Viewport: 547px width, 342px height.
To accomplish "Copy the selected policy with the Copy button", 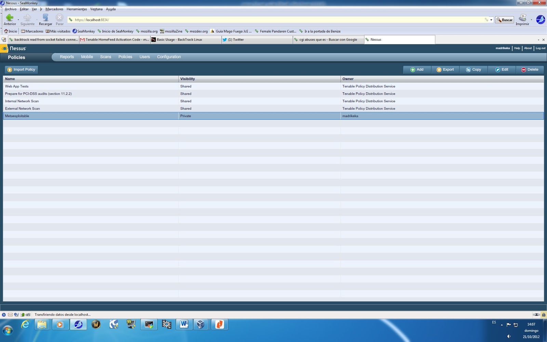I will pyautogui.click(x=473, y=70).
